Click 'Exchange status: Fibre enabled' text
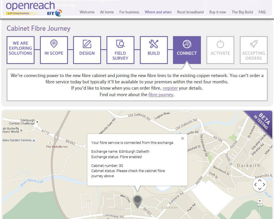Image resolution: width=274 pixels, height=219 pixels. coord(116,157)
